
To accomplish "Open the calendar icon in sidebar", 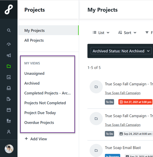I will coord(9,110).
